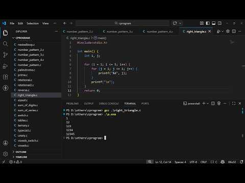Click the cprogram search command center

(122, 23)
